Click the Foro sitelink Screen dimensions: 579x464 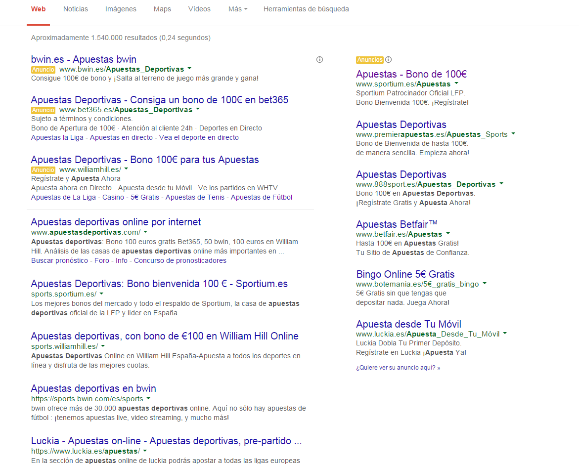click(x=102, y=260)
